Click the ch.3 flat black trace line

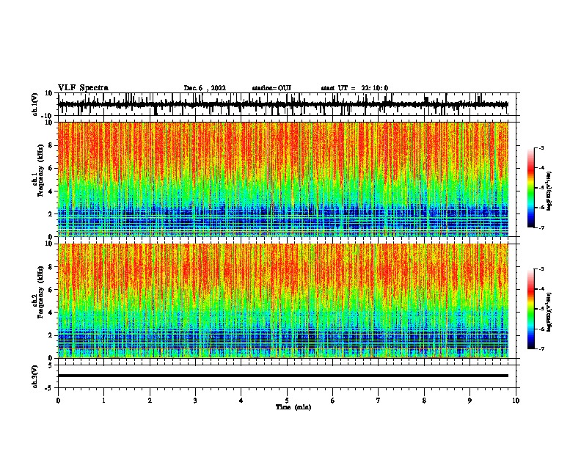pyautogui.click(x=283, y=376)
